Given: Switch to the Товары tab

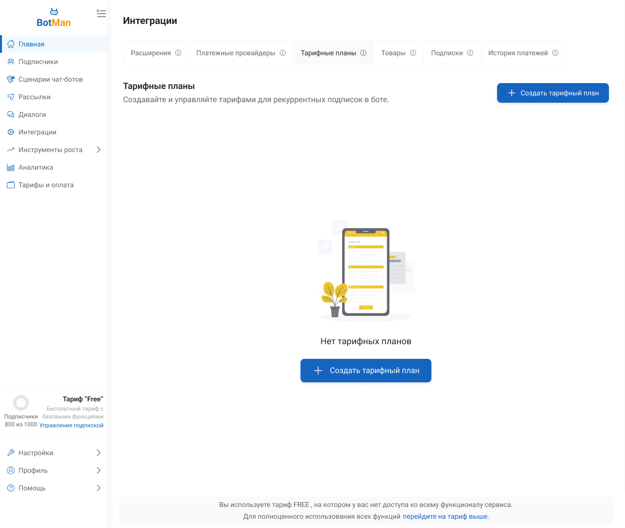Looking at the screenshot, I should click(x=394, y=53).
